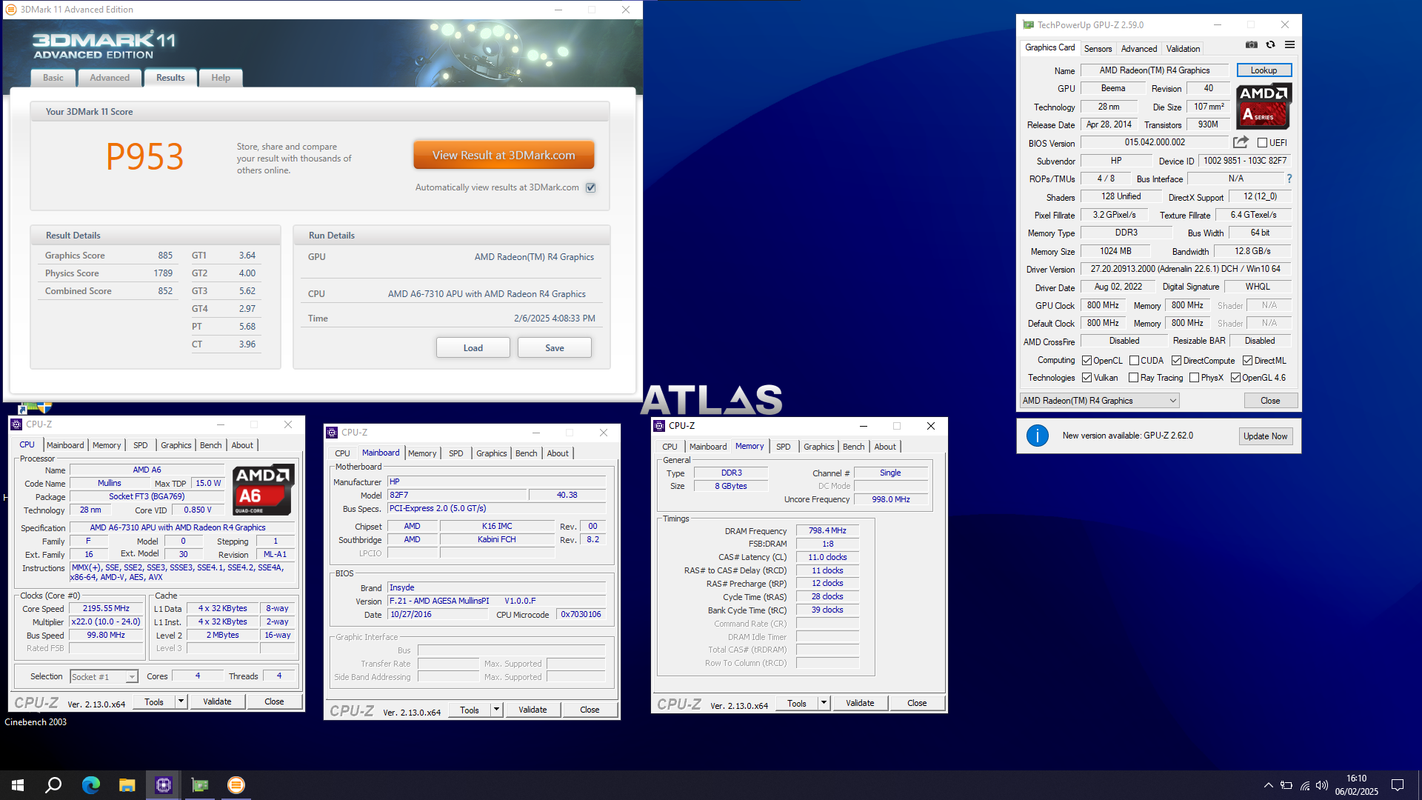This screenshot has width=1422, height=800.
Task: Click the Cinebench 2003 desktop label
Action: (36, 721)
